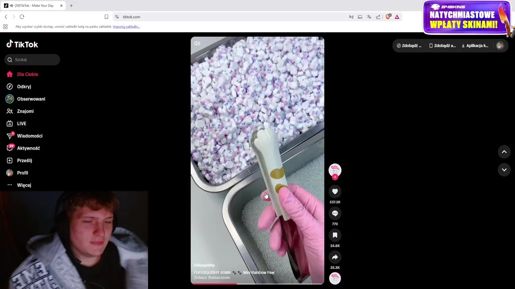Like the video with heart icon
This screenshot has width=515, height=289.
pyautogui.click(x=335, y=191)
